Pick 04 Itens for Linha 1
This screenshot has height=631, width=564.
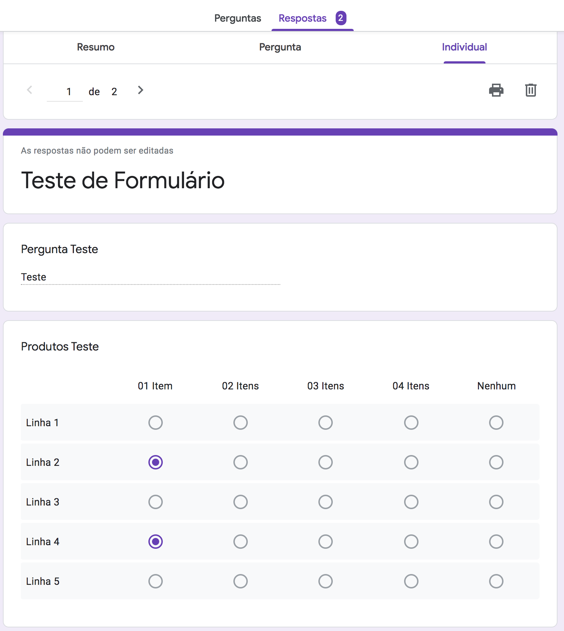point(411,423)
